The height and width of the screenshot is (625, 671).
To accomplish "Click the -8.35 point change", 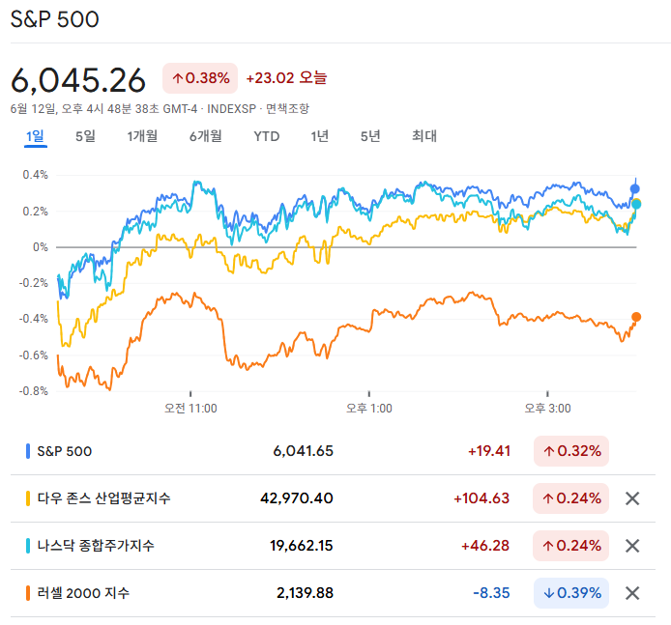I will click(491, 593).
